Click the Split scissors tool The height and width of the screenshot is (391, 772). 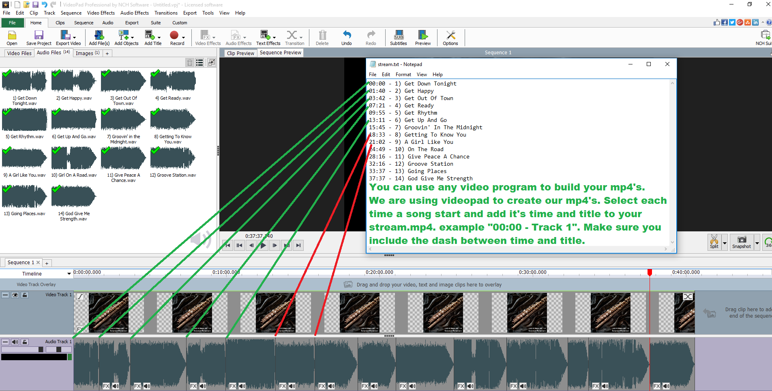(714, 241)
